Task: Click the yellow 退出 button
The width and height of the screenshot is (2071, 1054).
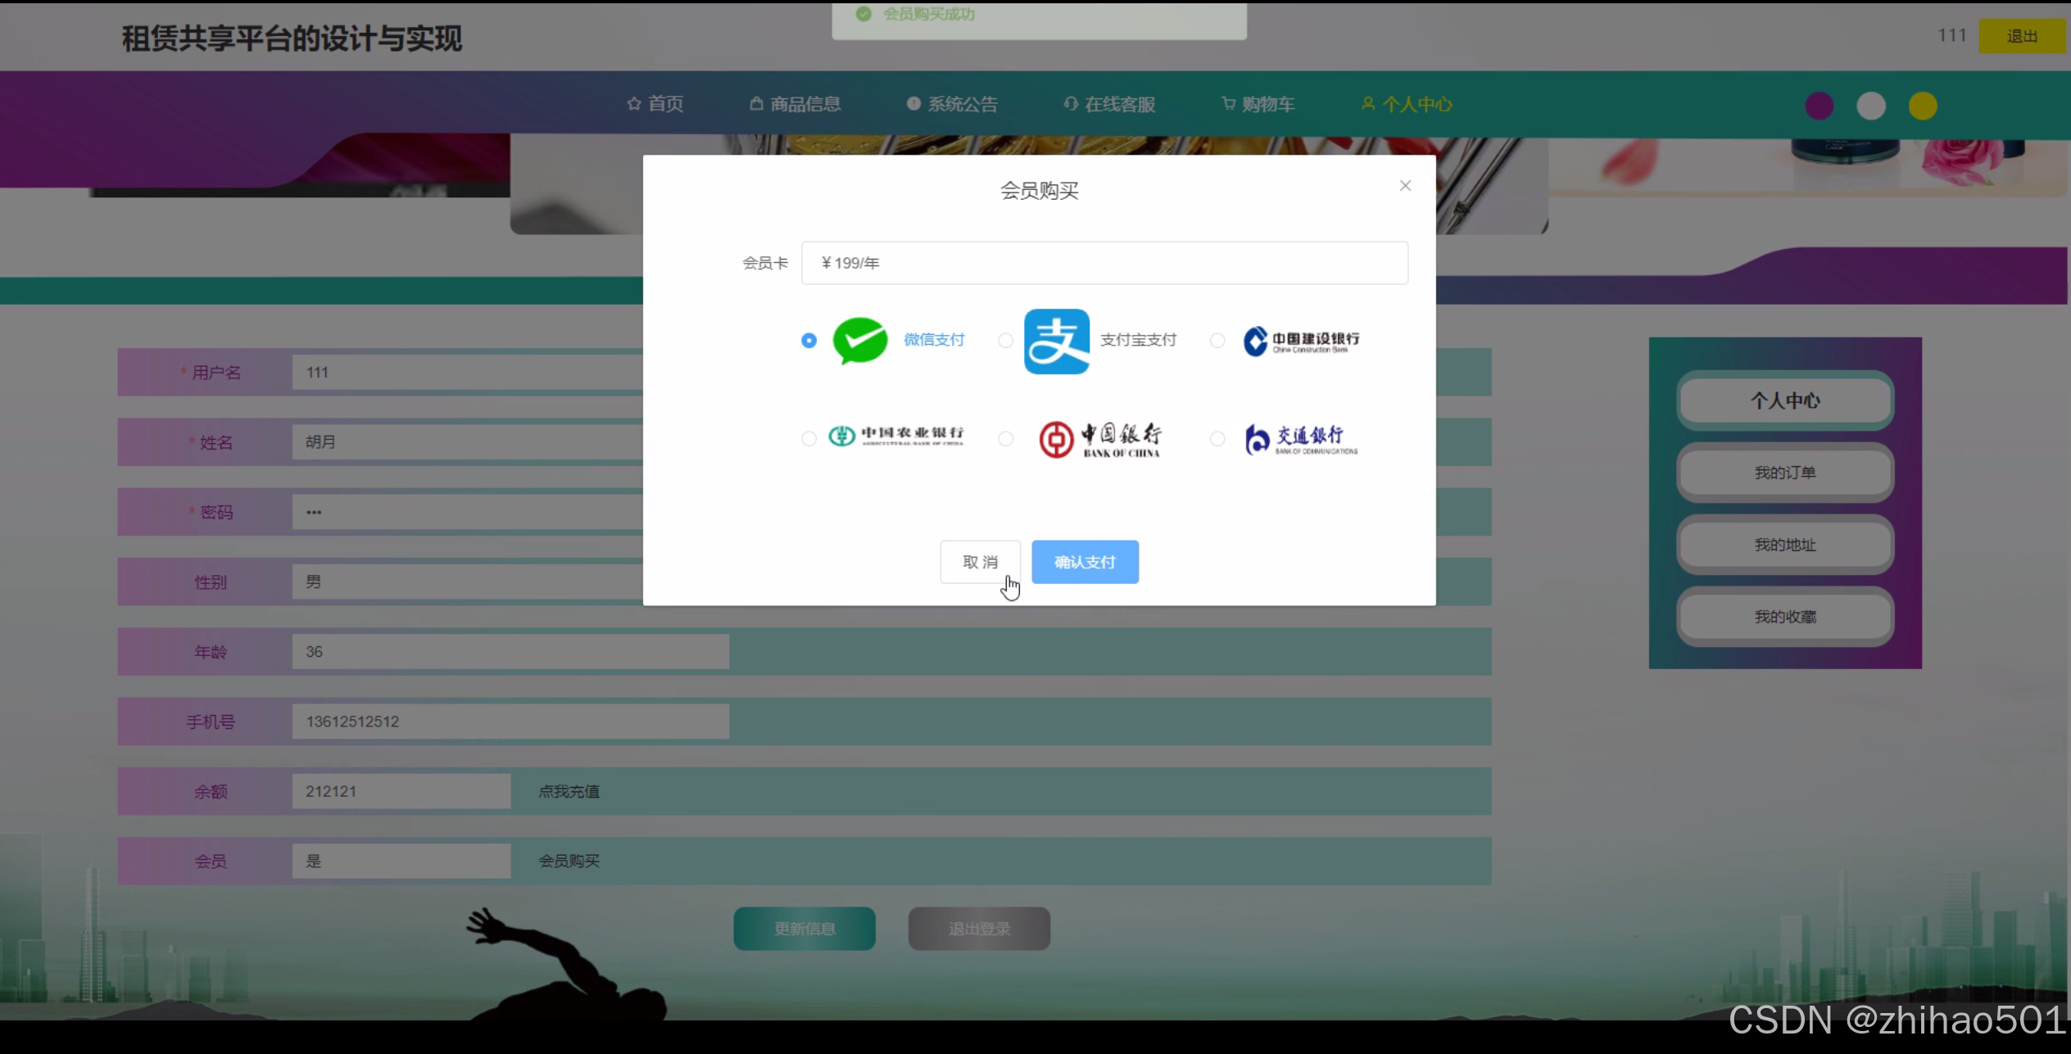Action: point(2022,36)
